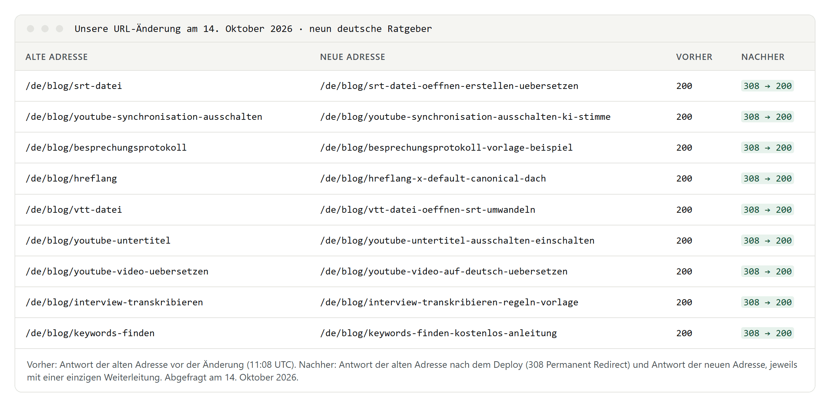Viewport: 830px width, 407px height.
Task: Select new address keywords-finden-kostenlos-anleitung
Action: click(x=439, y=333)
